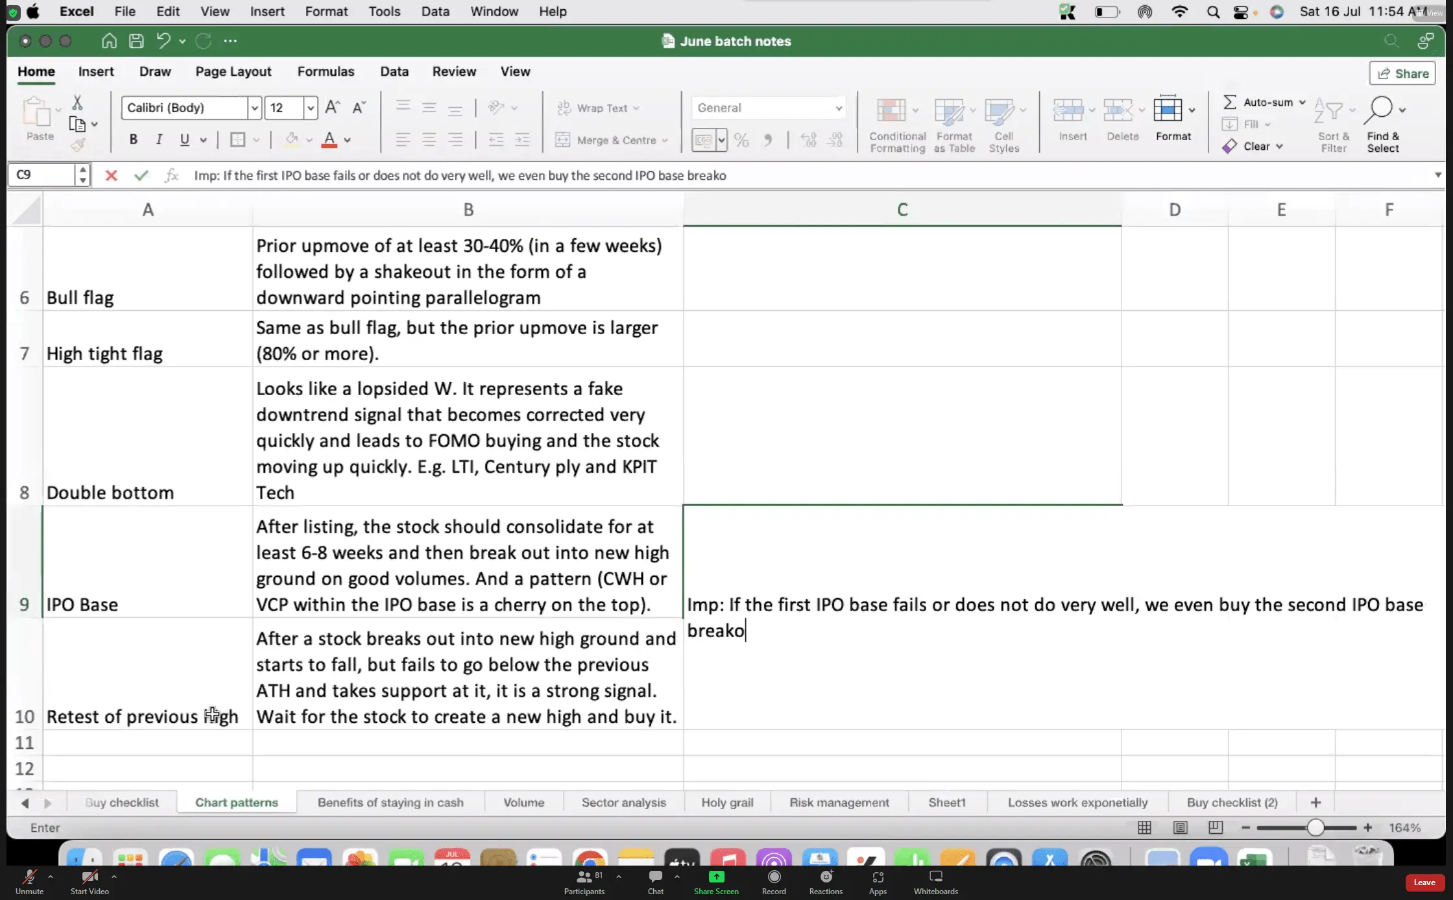Click the zoom slider handle
The width and height of the screenshot is (1453, 900).
(x=1315, y=827)
